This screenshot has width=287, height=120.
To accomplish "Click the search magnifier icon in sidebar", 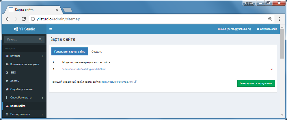I will 40,39.
